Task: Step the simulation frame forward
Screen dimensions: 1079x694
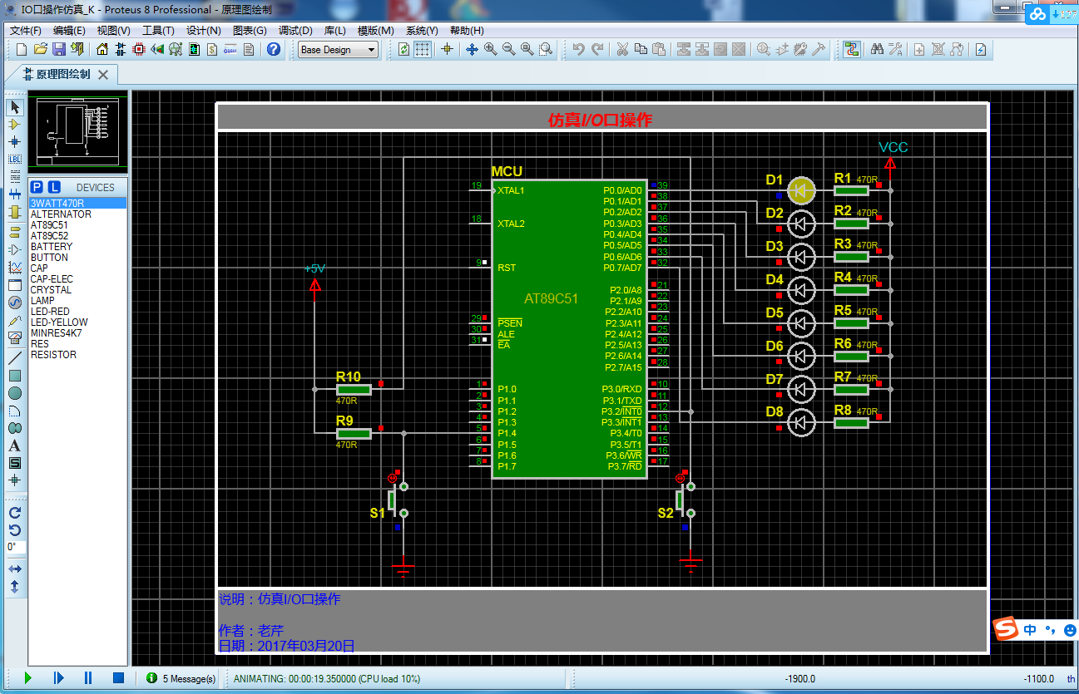Action: (x=58, y=678)
